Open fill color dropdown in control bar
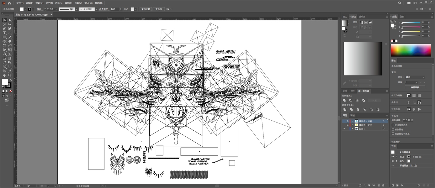This screenshot has height=188, width=435. [26, 9]
